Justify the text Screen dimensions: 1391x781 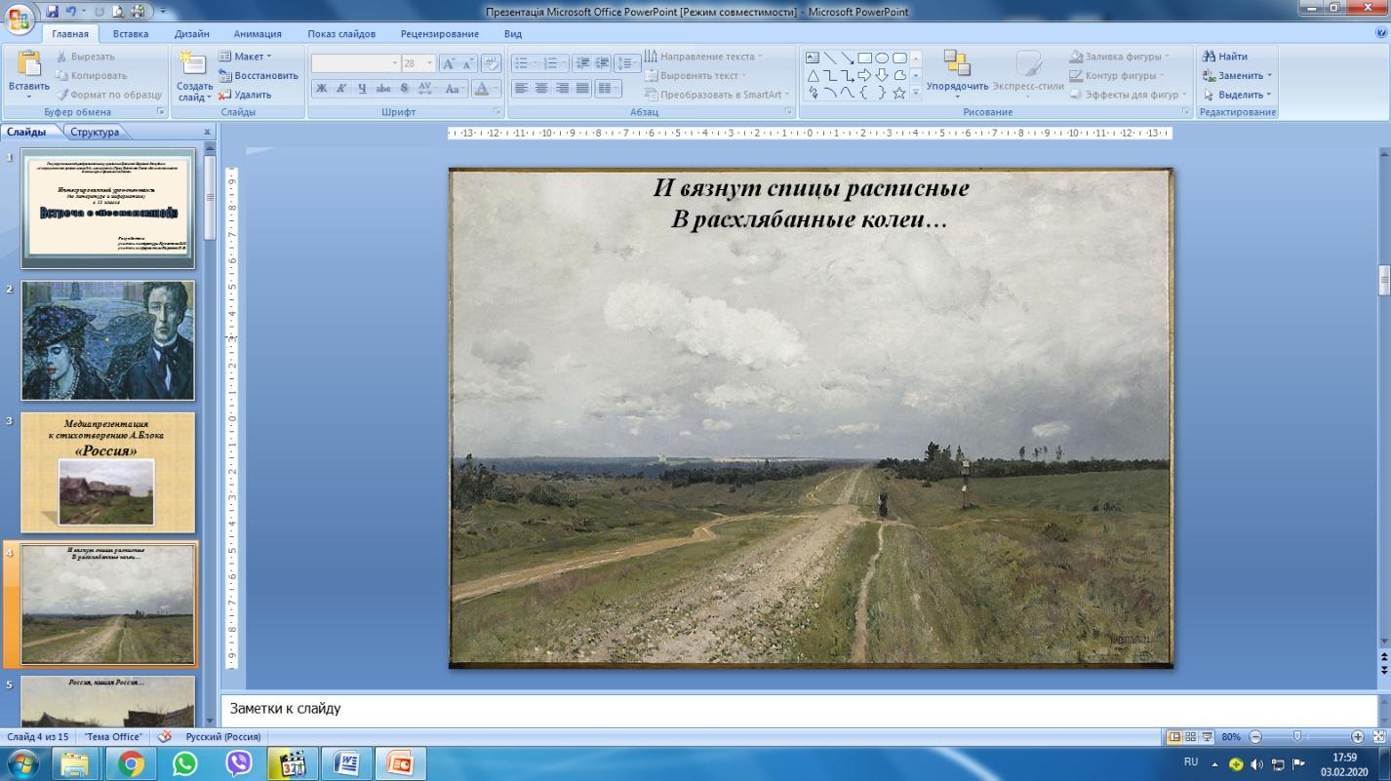(x=582, y=89)
